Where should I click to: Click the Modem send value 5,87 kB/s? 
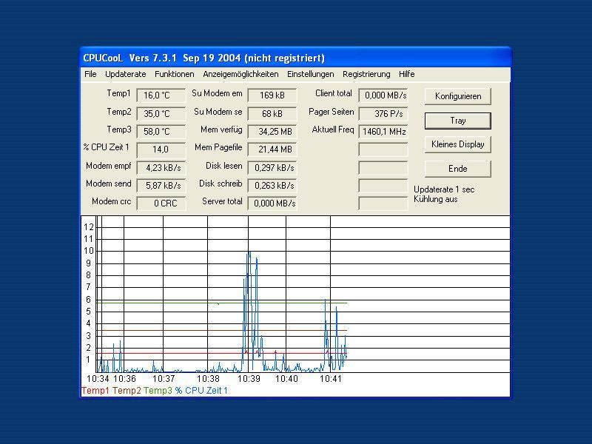tap(161, 186)
